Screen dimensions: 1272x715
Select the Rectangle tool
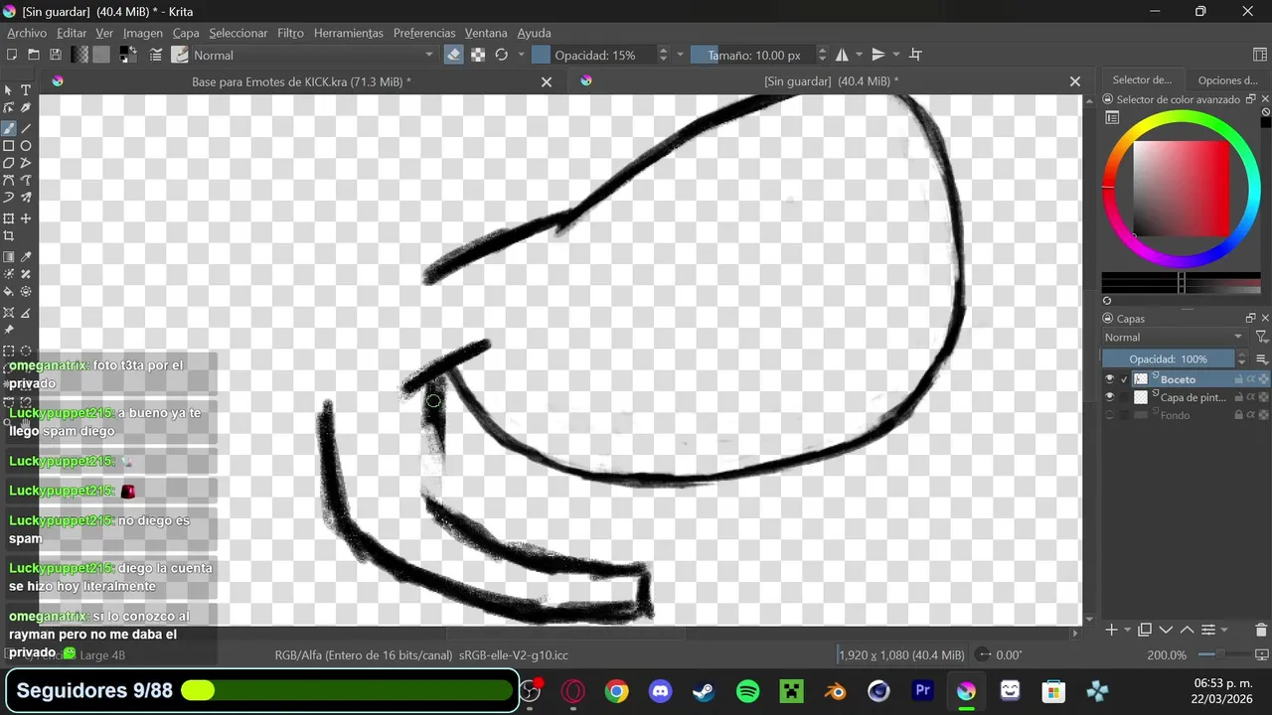pos(9,146)
